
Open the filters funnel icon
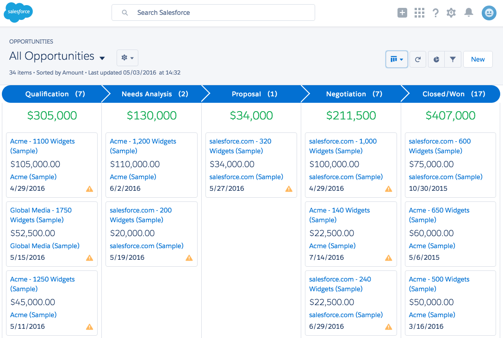453,59
